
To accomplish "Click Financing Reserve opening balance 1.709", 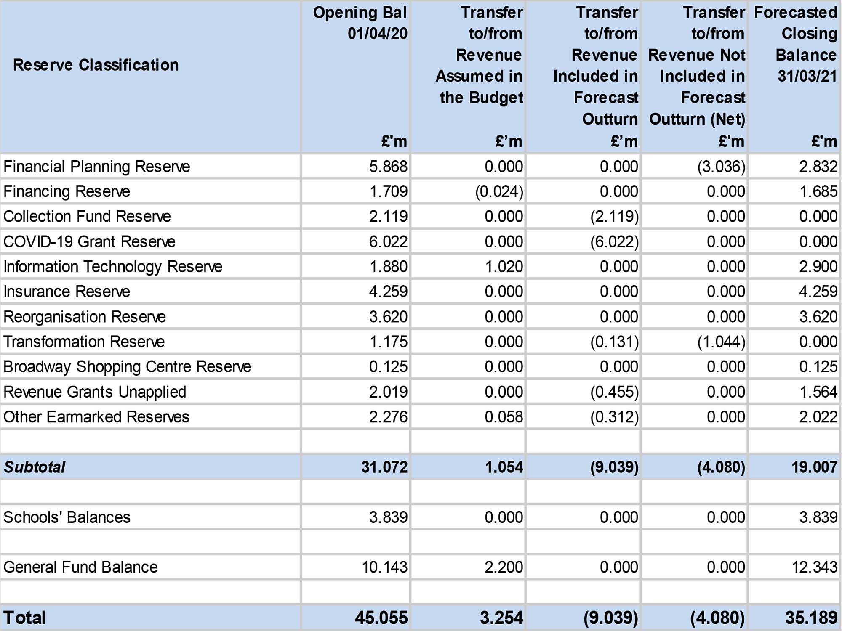I will pos(388,191).
